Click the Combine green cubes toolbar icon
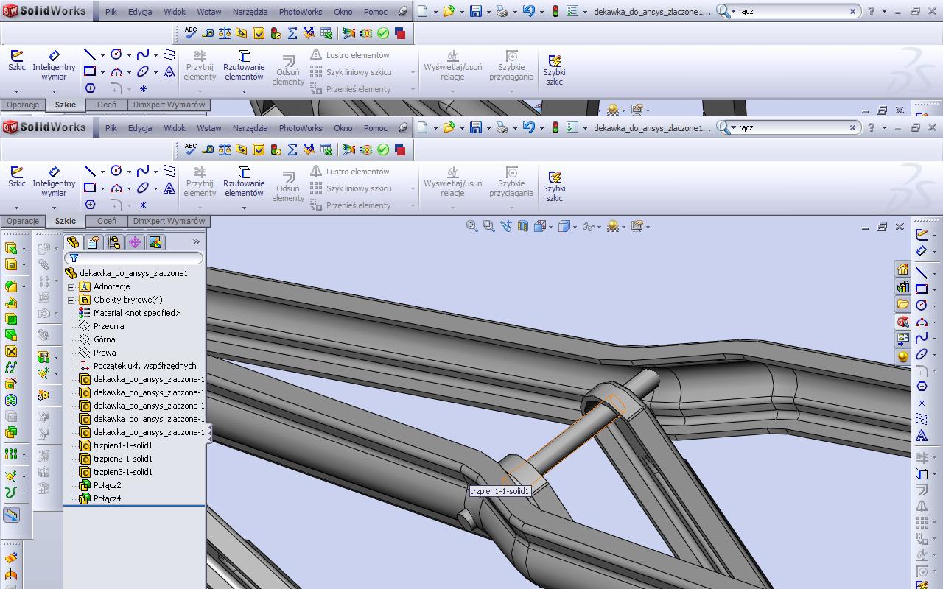Screen dimensions: 943x589 (11, 432)
